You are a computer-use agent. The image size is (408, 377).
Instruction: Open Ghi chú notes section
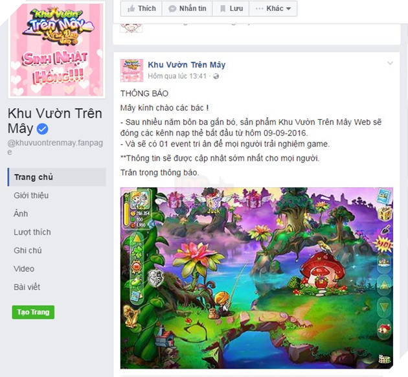pyautogui.click(x=28, y=250)
